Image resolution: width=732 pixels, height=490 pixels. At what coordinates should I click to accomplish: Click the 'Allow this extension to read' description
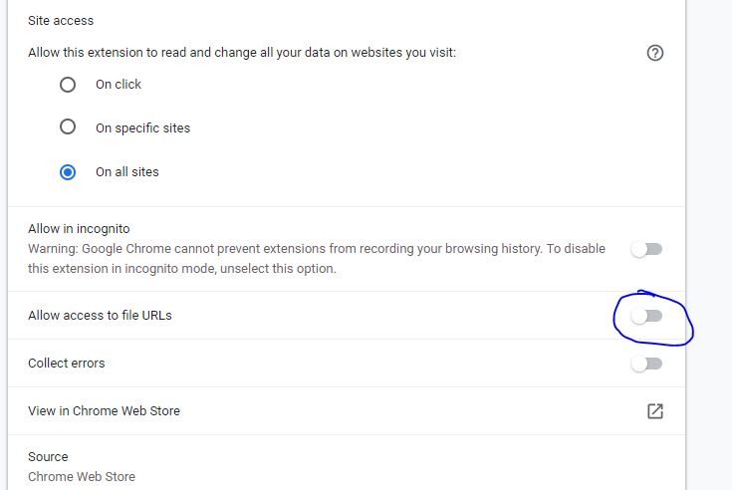[242, 52]
